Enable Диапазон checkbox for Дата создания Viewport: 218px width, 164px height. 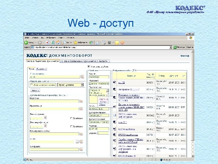pyautogui.click(x=71, y=118)
